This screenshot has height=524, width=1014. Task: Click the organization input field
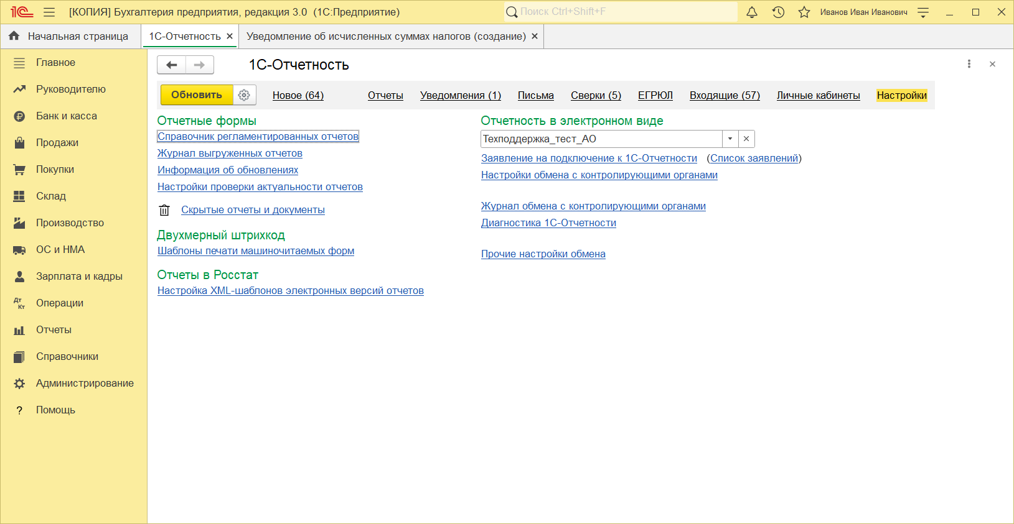(x=601, y=139)
